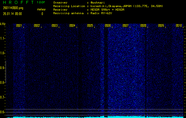186x118 pixels.
Task: Click the meteor count value 0
Action: 42,14
